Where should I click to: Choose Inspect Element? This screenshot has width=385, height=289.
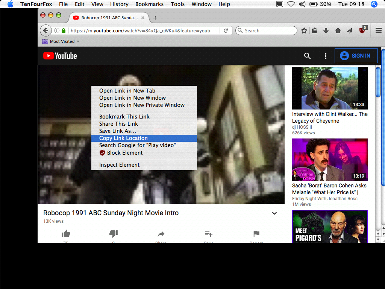(144, 165)
